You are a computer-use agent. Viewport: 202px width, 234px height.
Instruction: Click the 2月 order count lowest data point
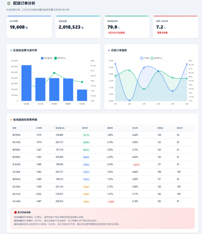click(x=130, y=100)
